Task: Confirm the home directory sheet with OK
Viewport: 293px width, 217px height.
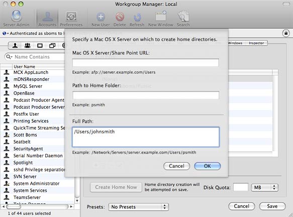Action: coord(208,166)
